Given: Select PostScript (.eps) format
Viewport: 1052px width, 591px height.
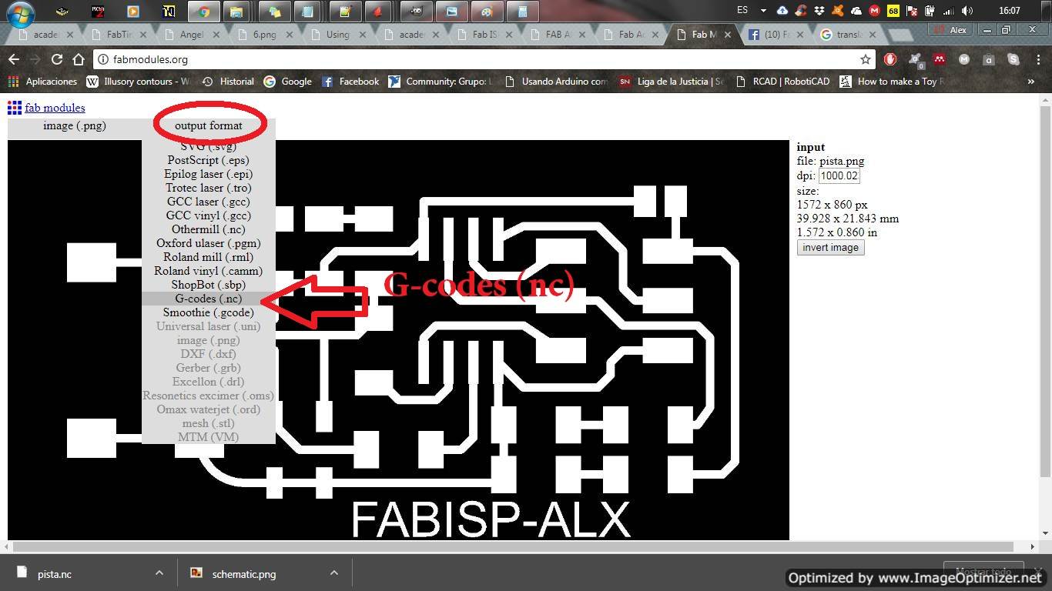Looking at the screenshot, I should click(x=208, y=160).
